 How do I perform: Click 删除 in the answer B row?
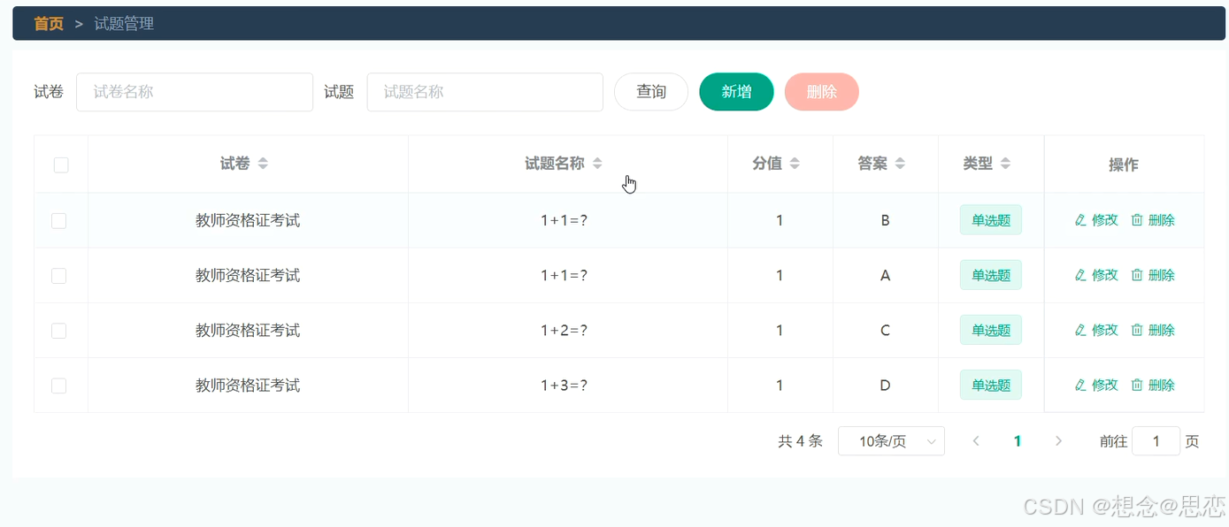(1153, 220)
